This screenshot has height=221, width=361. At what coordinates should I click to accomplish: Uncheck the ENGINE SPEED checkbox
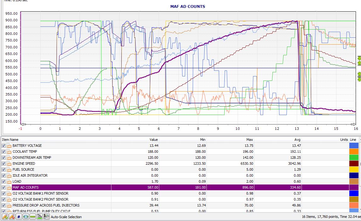click(3, 163)
